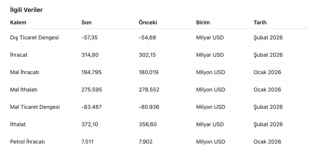Image resolution: width=321 pixels, height=152 pixels.
Task: Click the Tarih column header
Action: (x=260, y=22)
